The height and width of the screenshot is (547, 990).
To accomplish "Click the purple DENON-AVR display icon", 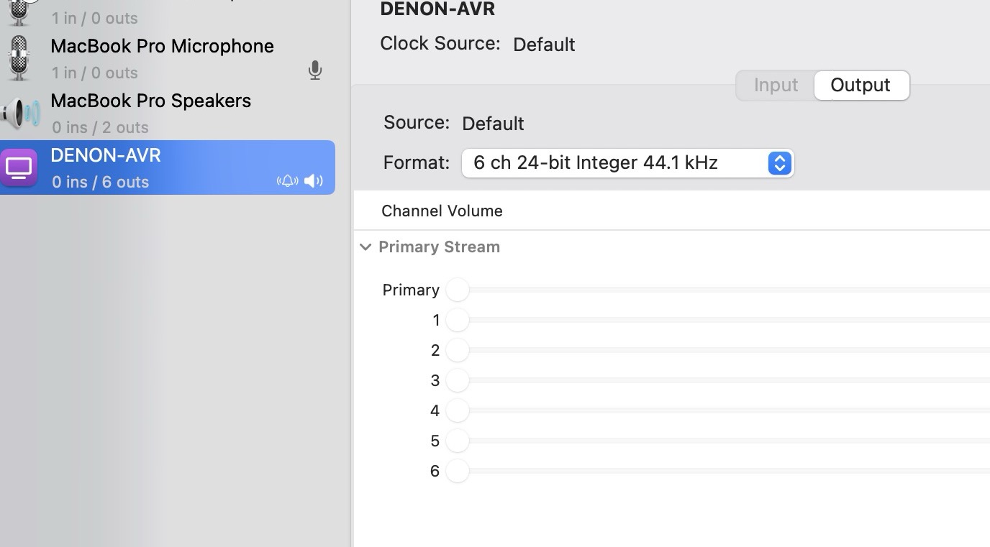I will [19, 168].
